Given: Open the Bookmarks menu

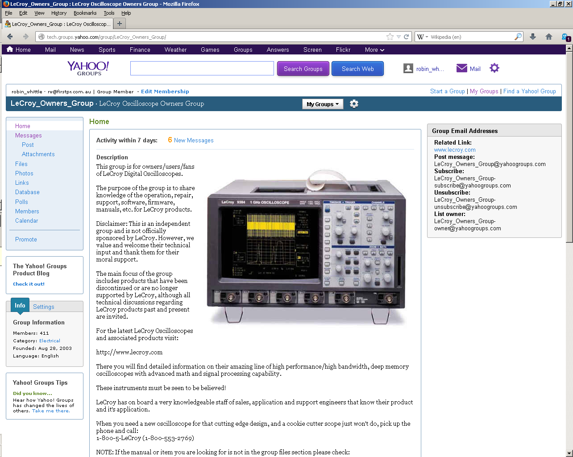Looking at the screenshot, I should click(85, 13).
